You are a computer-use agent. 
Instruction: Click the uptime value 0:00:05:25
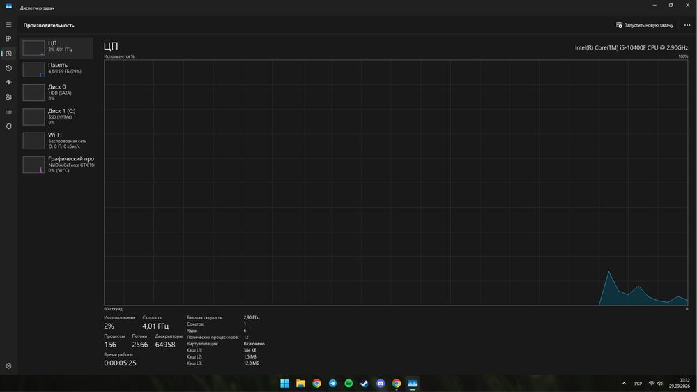click(120, 363)
